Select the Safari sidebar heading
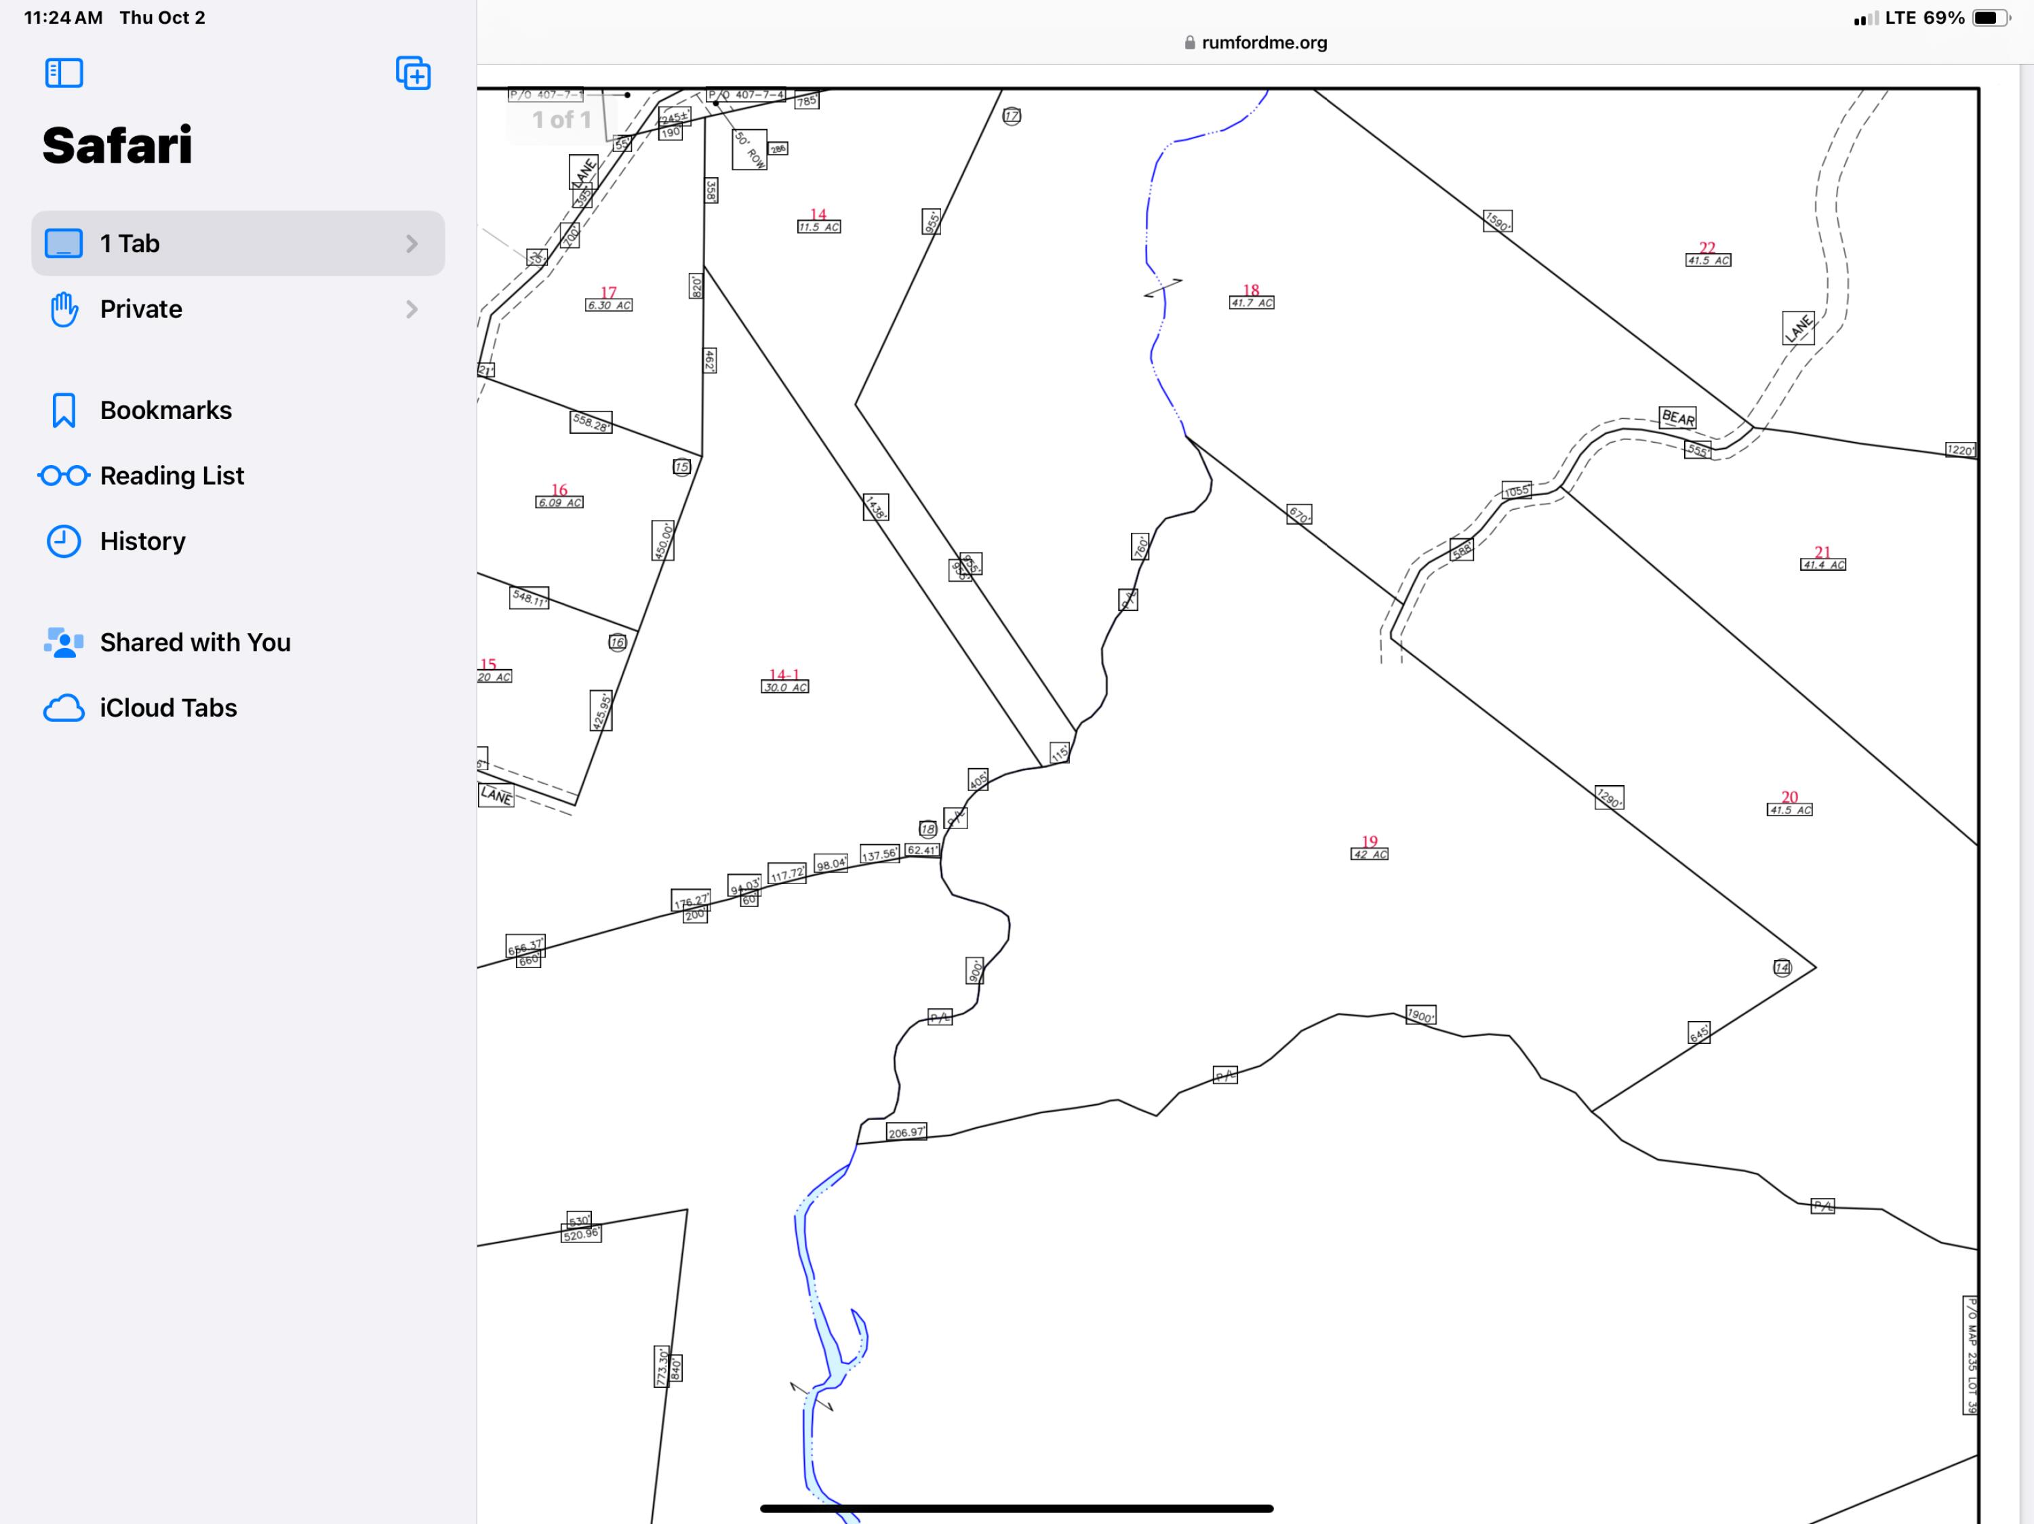The width and height of the screenshot is (2034, 1524). 117,144
